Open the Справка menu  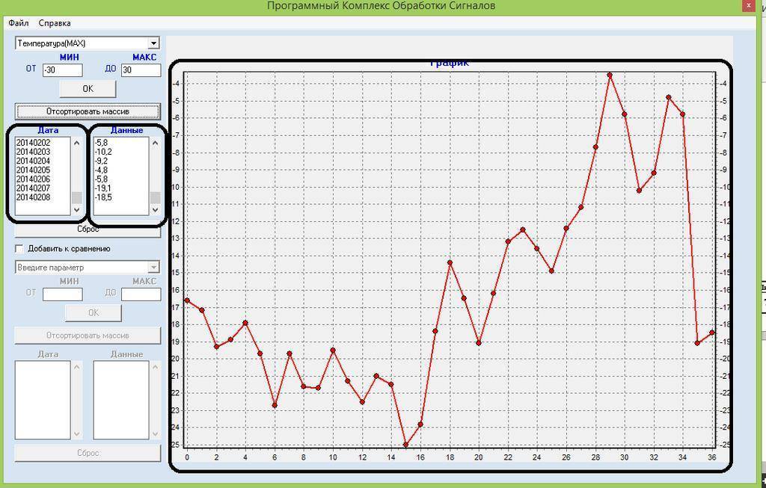(x=55, y=23)
